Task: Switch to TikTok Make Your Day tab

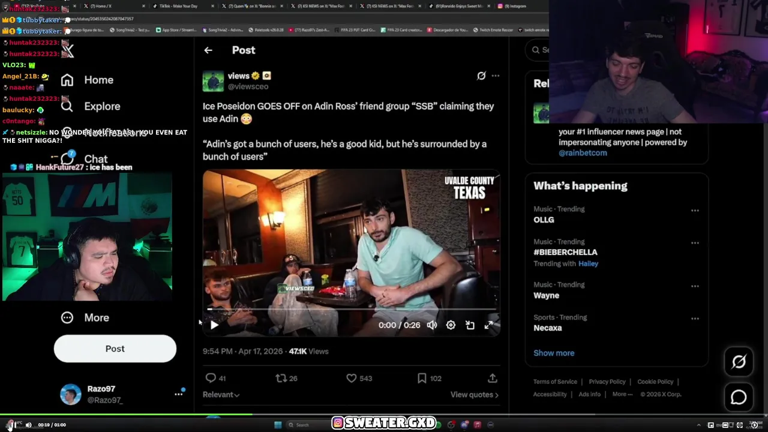Action: pos(184,6)
